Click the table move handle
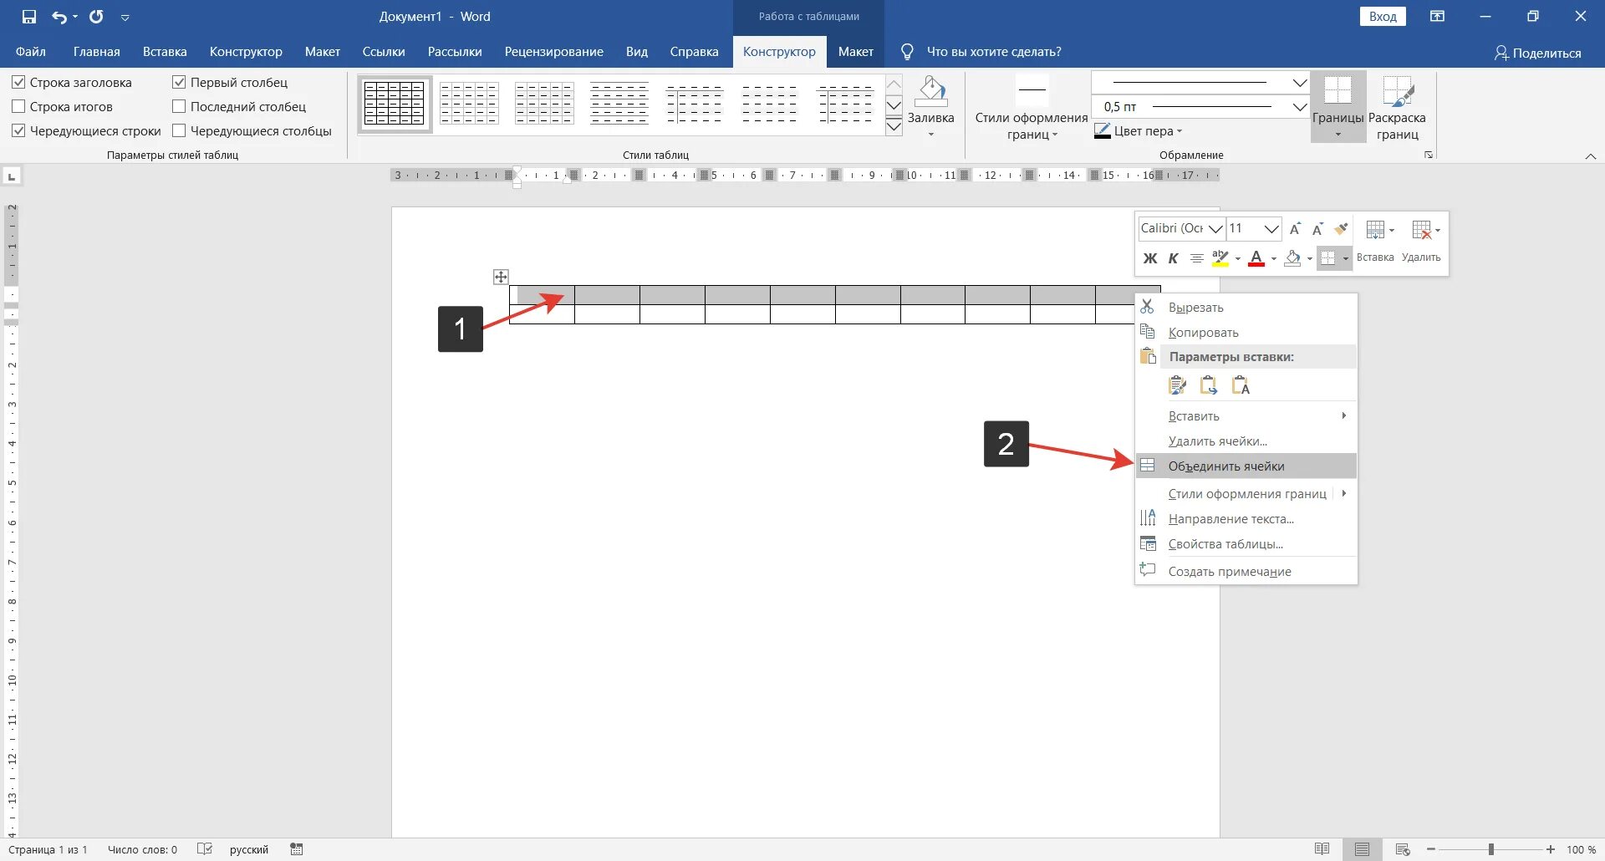 point(500,277)
